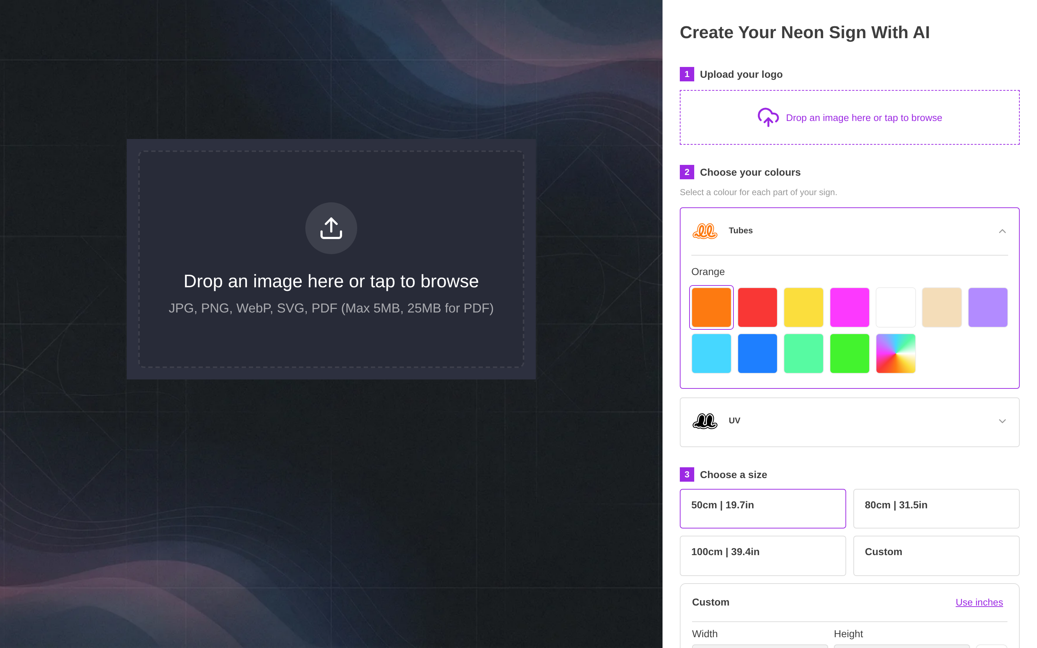Click the 'Orange' selected colour name

[x=708, y=272]
